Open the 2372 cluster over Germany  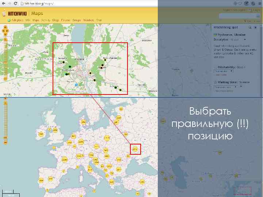(81, 142)
